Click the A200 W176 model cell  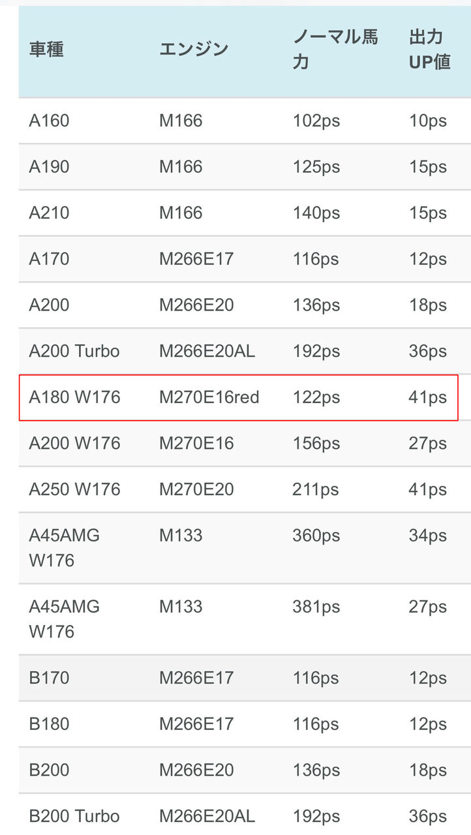(x=74, y=444)
